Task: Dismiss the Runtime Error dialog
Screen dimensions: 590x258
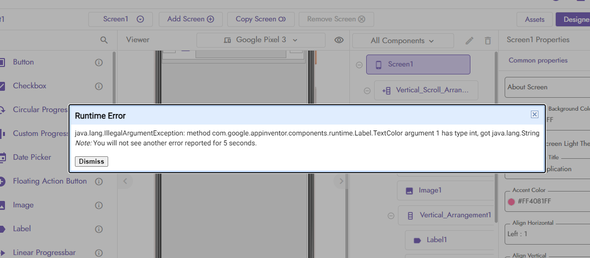Action: [91, 161]
